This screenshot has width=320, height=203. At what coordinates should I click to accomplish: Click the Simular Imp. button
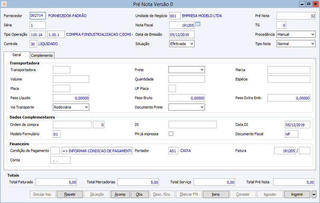pyautogui.click(x=42, y=195)
